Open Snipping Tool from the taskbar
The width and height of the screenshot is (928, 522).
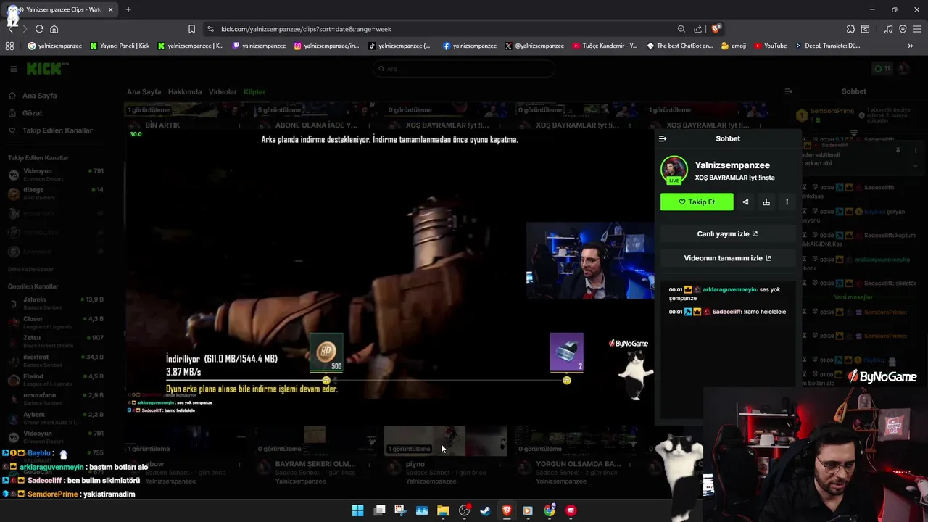[400, 510]
